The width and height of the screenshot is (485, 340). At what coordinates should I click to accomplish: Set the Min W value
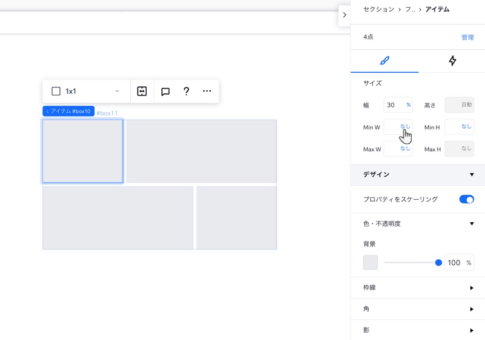click(398, 127)
